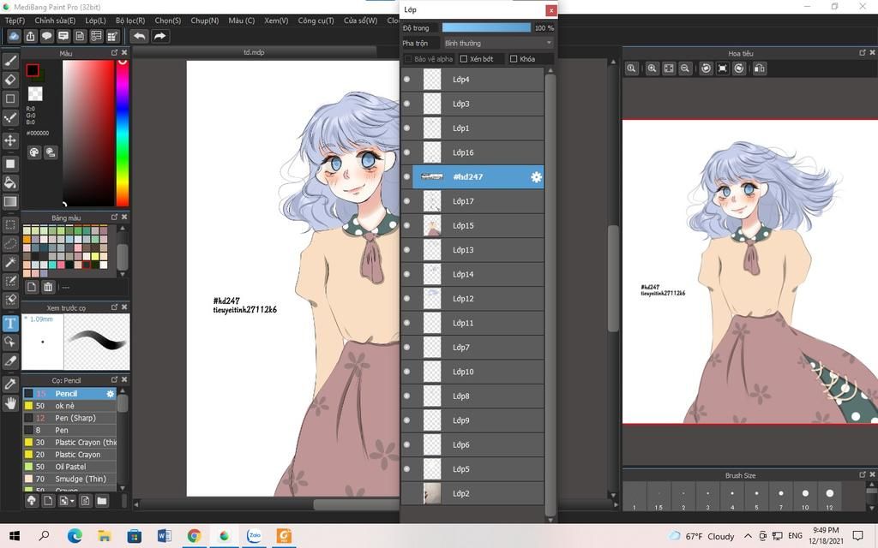The width and height of the screenshot is (878, 548).
Task: Open the Pha trộn blend mode dropdown
Action: 498,43
